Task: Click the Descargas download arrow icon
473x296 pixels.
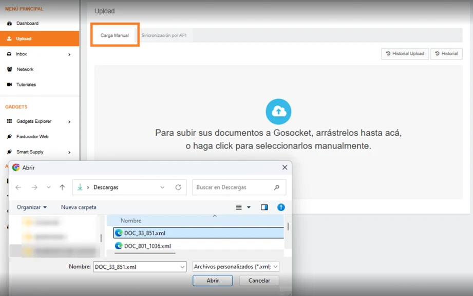Action: tap(80, 187)
